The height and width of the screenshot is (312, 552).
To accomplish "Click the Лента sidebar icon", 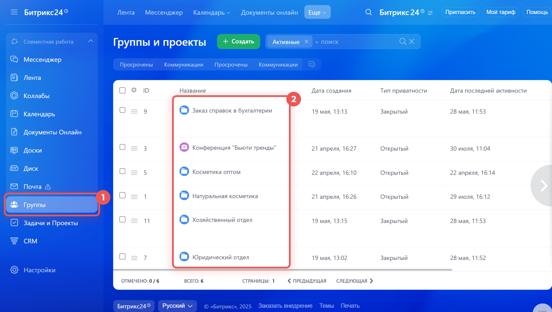I will (x=14, y=78).
